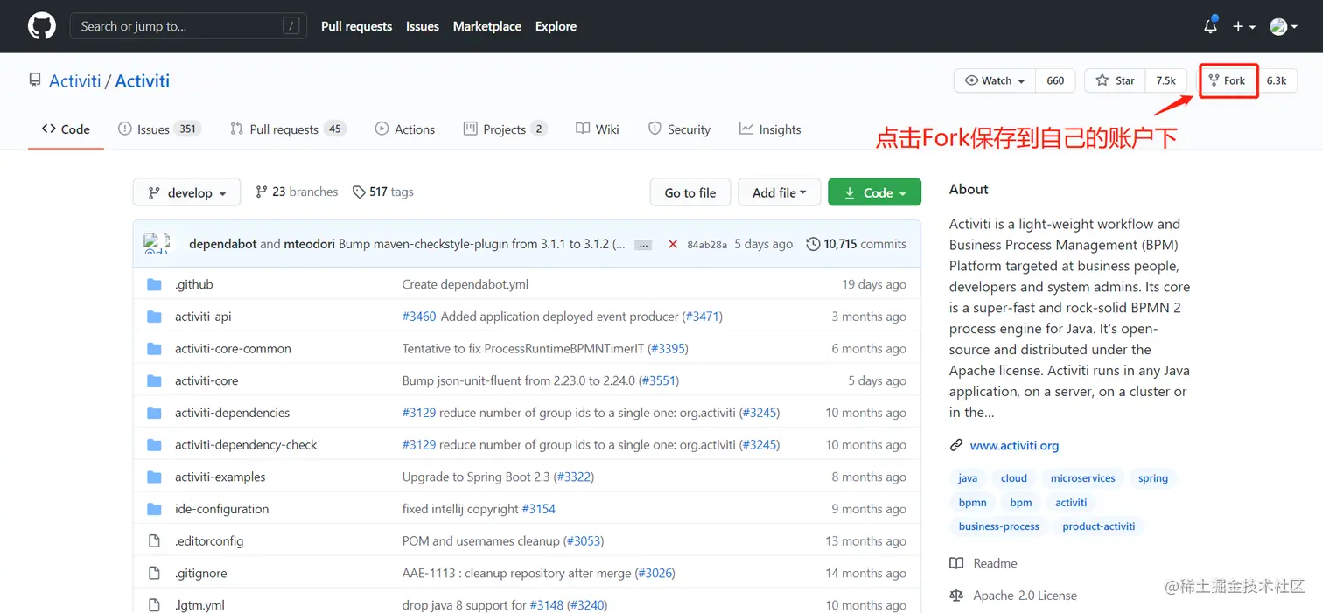View the 7.5k stargazers count
Image resolution: width=1323 pixels, height=613 pixels.
pyautogui.click(x=1165, y=80)
